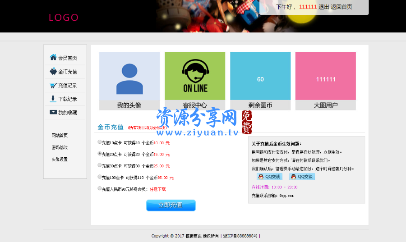Click the ON LINE headset customer service icon
The height and width of the screenshot is (242, 406).
(195, 76)
